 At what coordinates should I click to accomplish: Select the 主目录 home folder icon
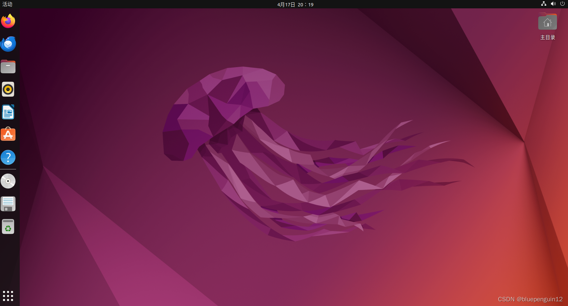[x=548, y=21]
